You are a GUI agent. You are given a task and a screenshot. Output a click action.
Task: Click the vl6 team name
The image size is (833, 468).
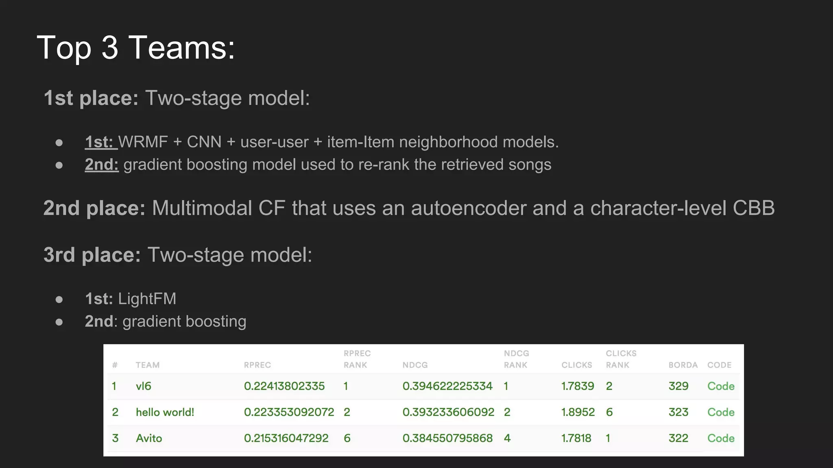click(x=143, y=386)
